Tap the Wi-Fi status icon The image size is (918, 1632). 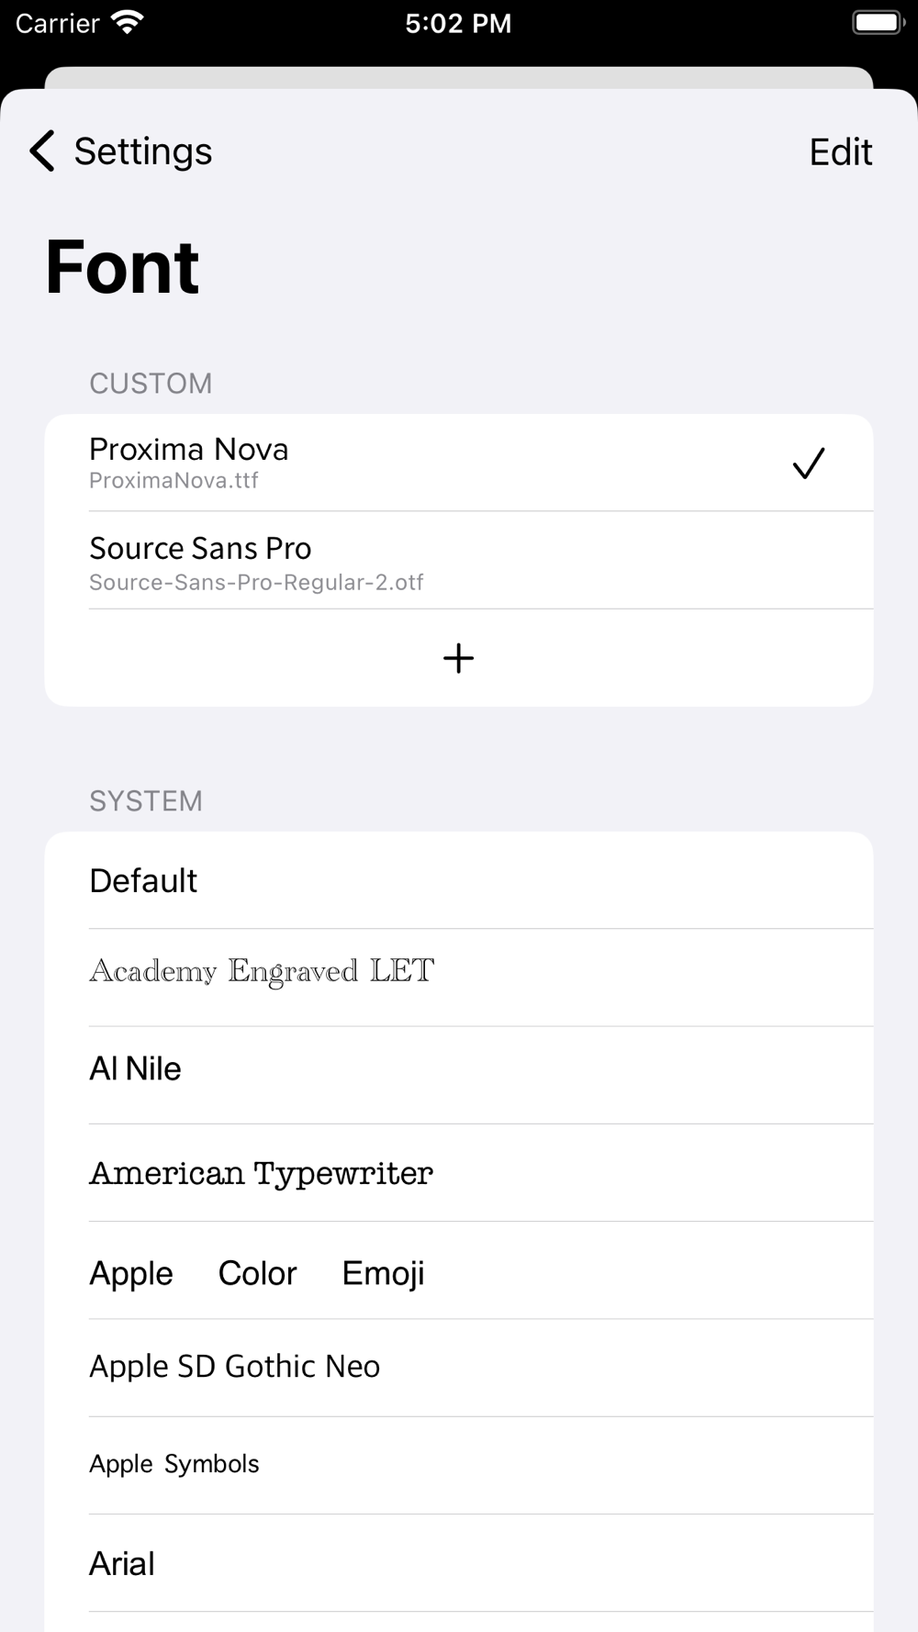point(127,23)
